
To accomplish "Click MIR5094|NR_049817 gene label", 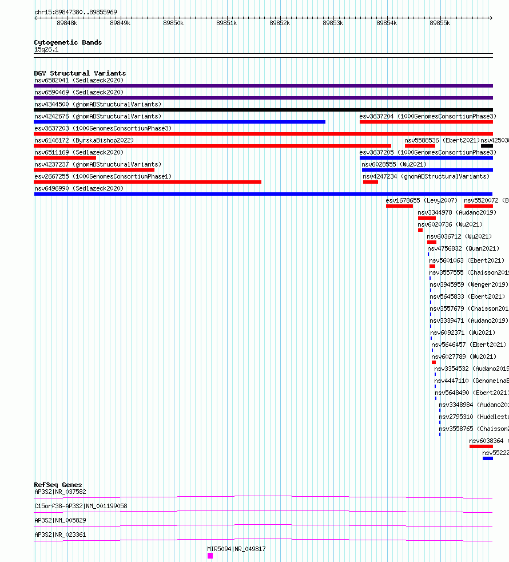I will click(236, 549).
